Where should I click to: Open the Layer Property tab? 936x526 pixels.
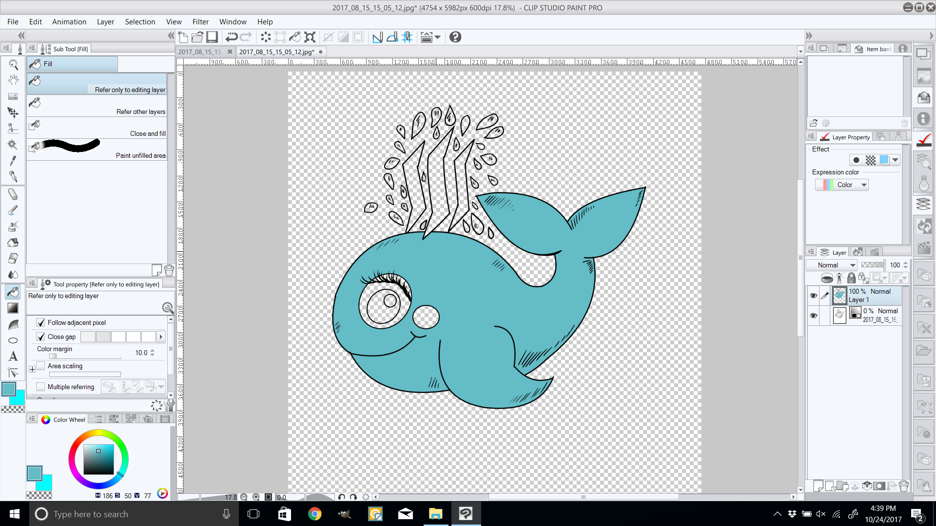point(845,137)
